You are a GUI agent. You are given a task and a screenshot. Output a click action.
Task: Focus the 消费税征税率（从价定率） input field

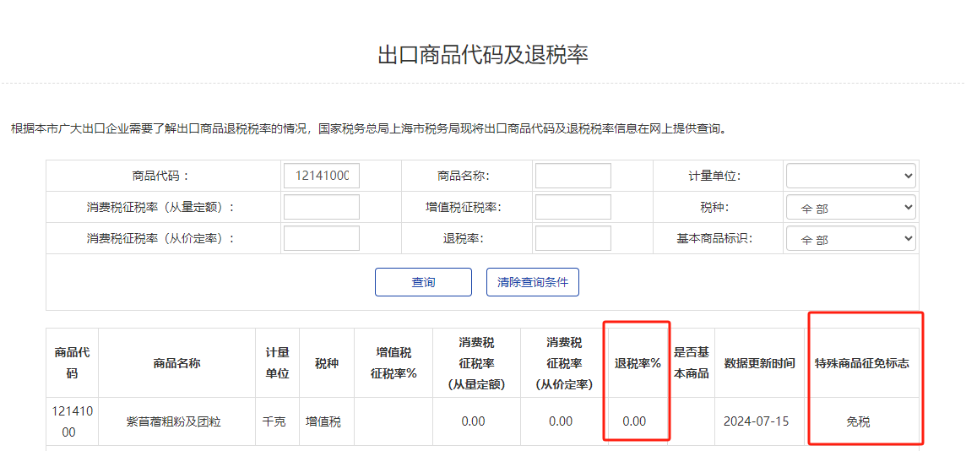coord(321,239)
